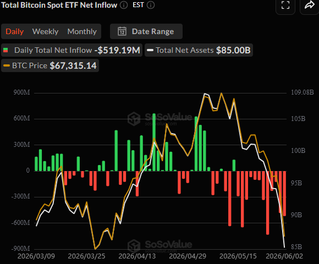319x264 pixels.
Task: Click the tallest green inflow bar
Action: tap(154, 142)
